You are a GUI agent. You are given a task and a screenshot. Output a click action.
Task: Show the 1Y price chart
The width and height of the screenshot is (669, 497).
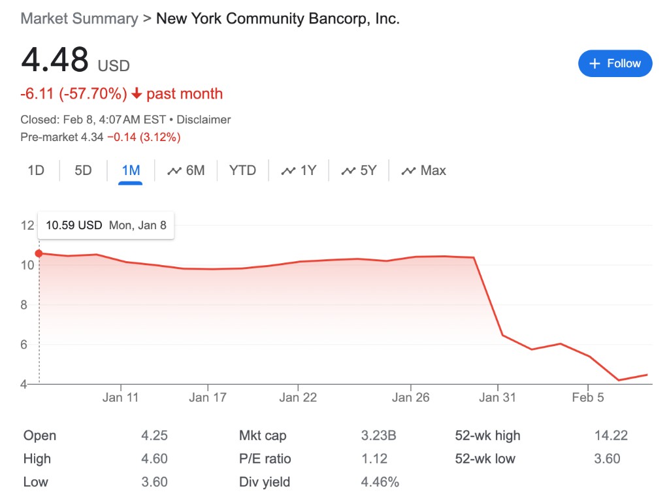[308, 170]
